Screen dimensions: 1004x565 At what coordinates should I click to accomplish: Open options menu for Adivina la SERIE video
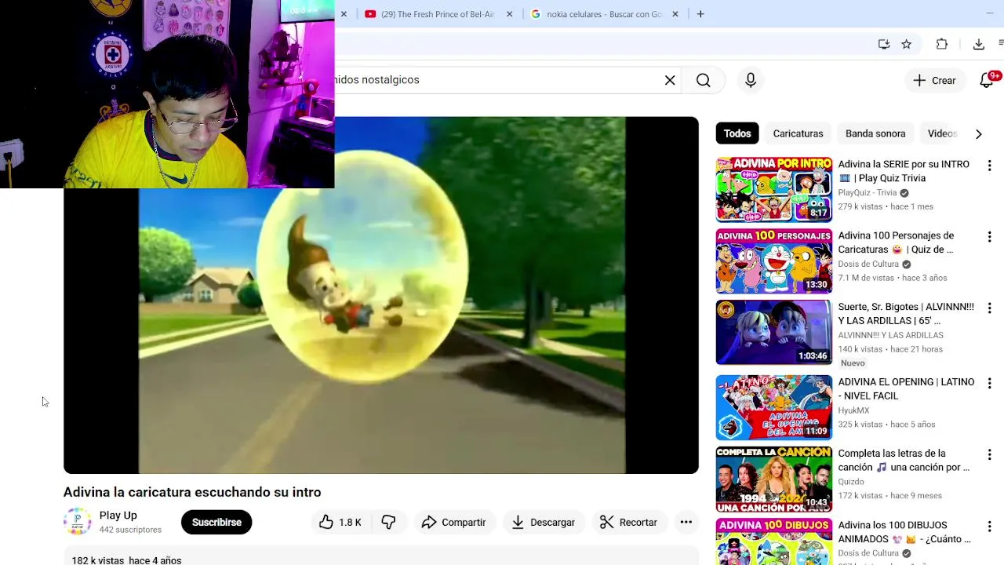989,166
